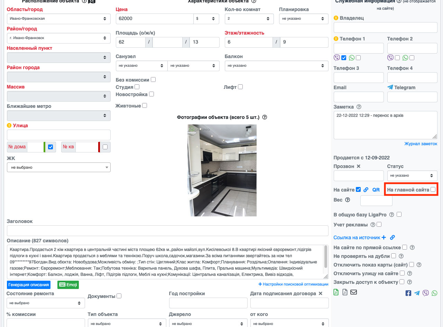
Task: Open the ЖК selection dropdown
Action: pyautogui.click(x=59, y=167)
